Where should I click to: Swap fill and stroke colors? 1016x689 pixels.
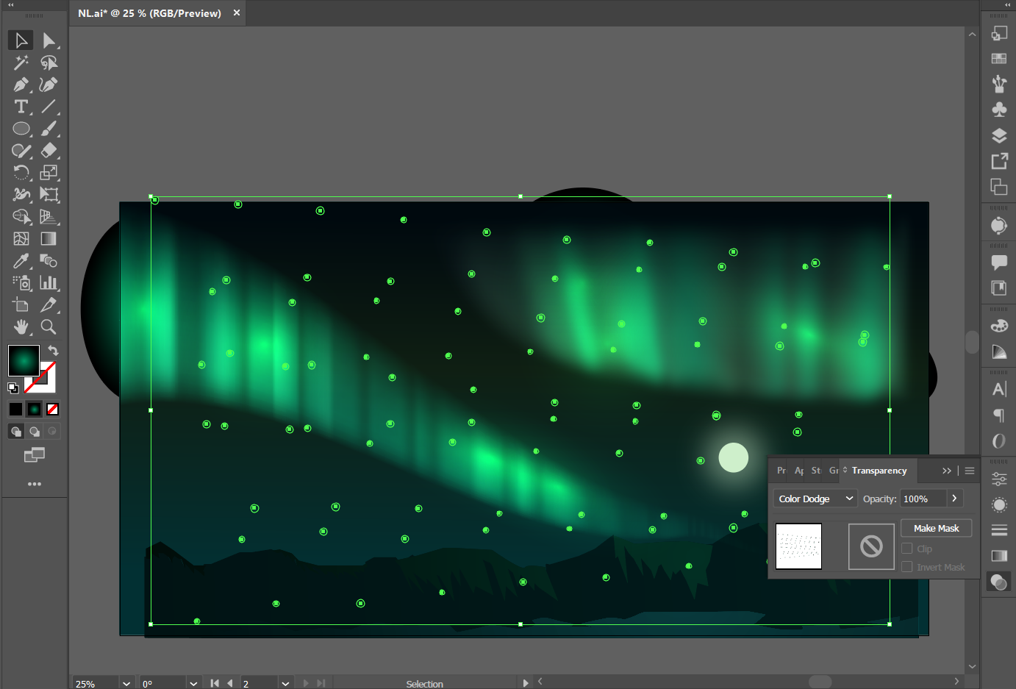point(53,351)
